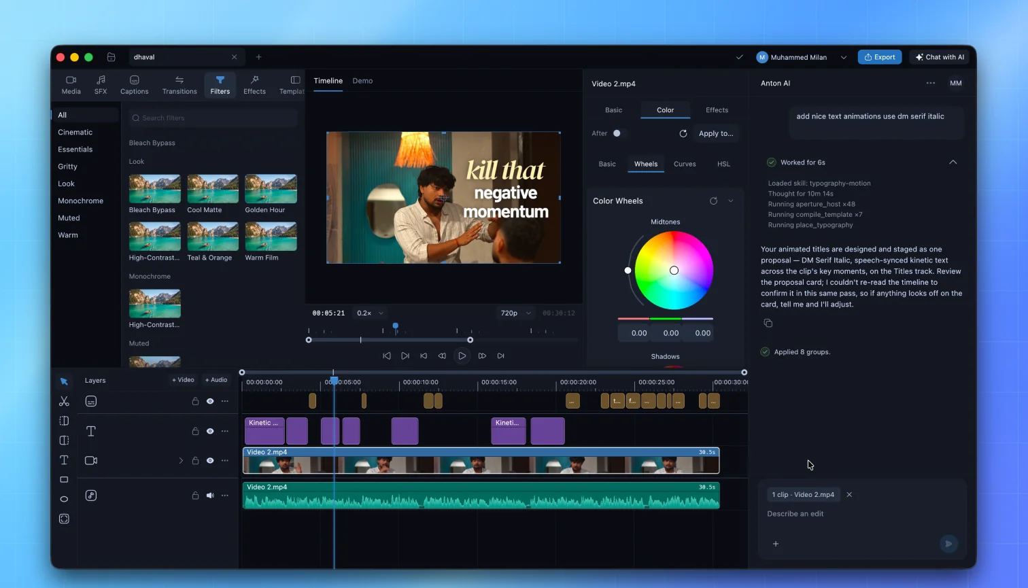Collapse the Worked for 6s section
The image size is (1028, 588).
coord(953,162)
